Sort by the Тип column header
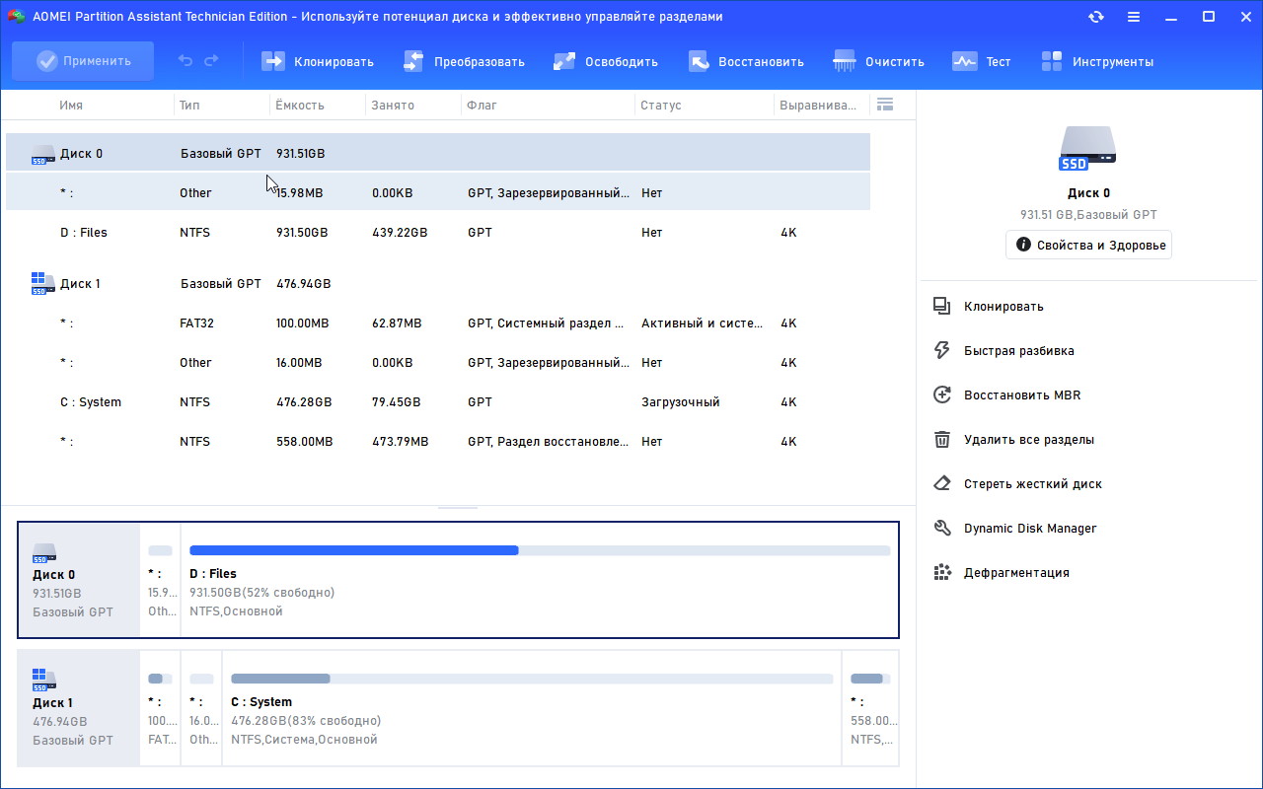 coord(189,105)
